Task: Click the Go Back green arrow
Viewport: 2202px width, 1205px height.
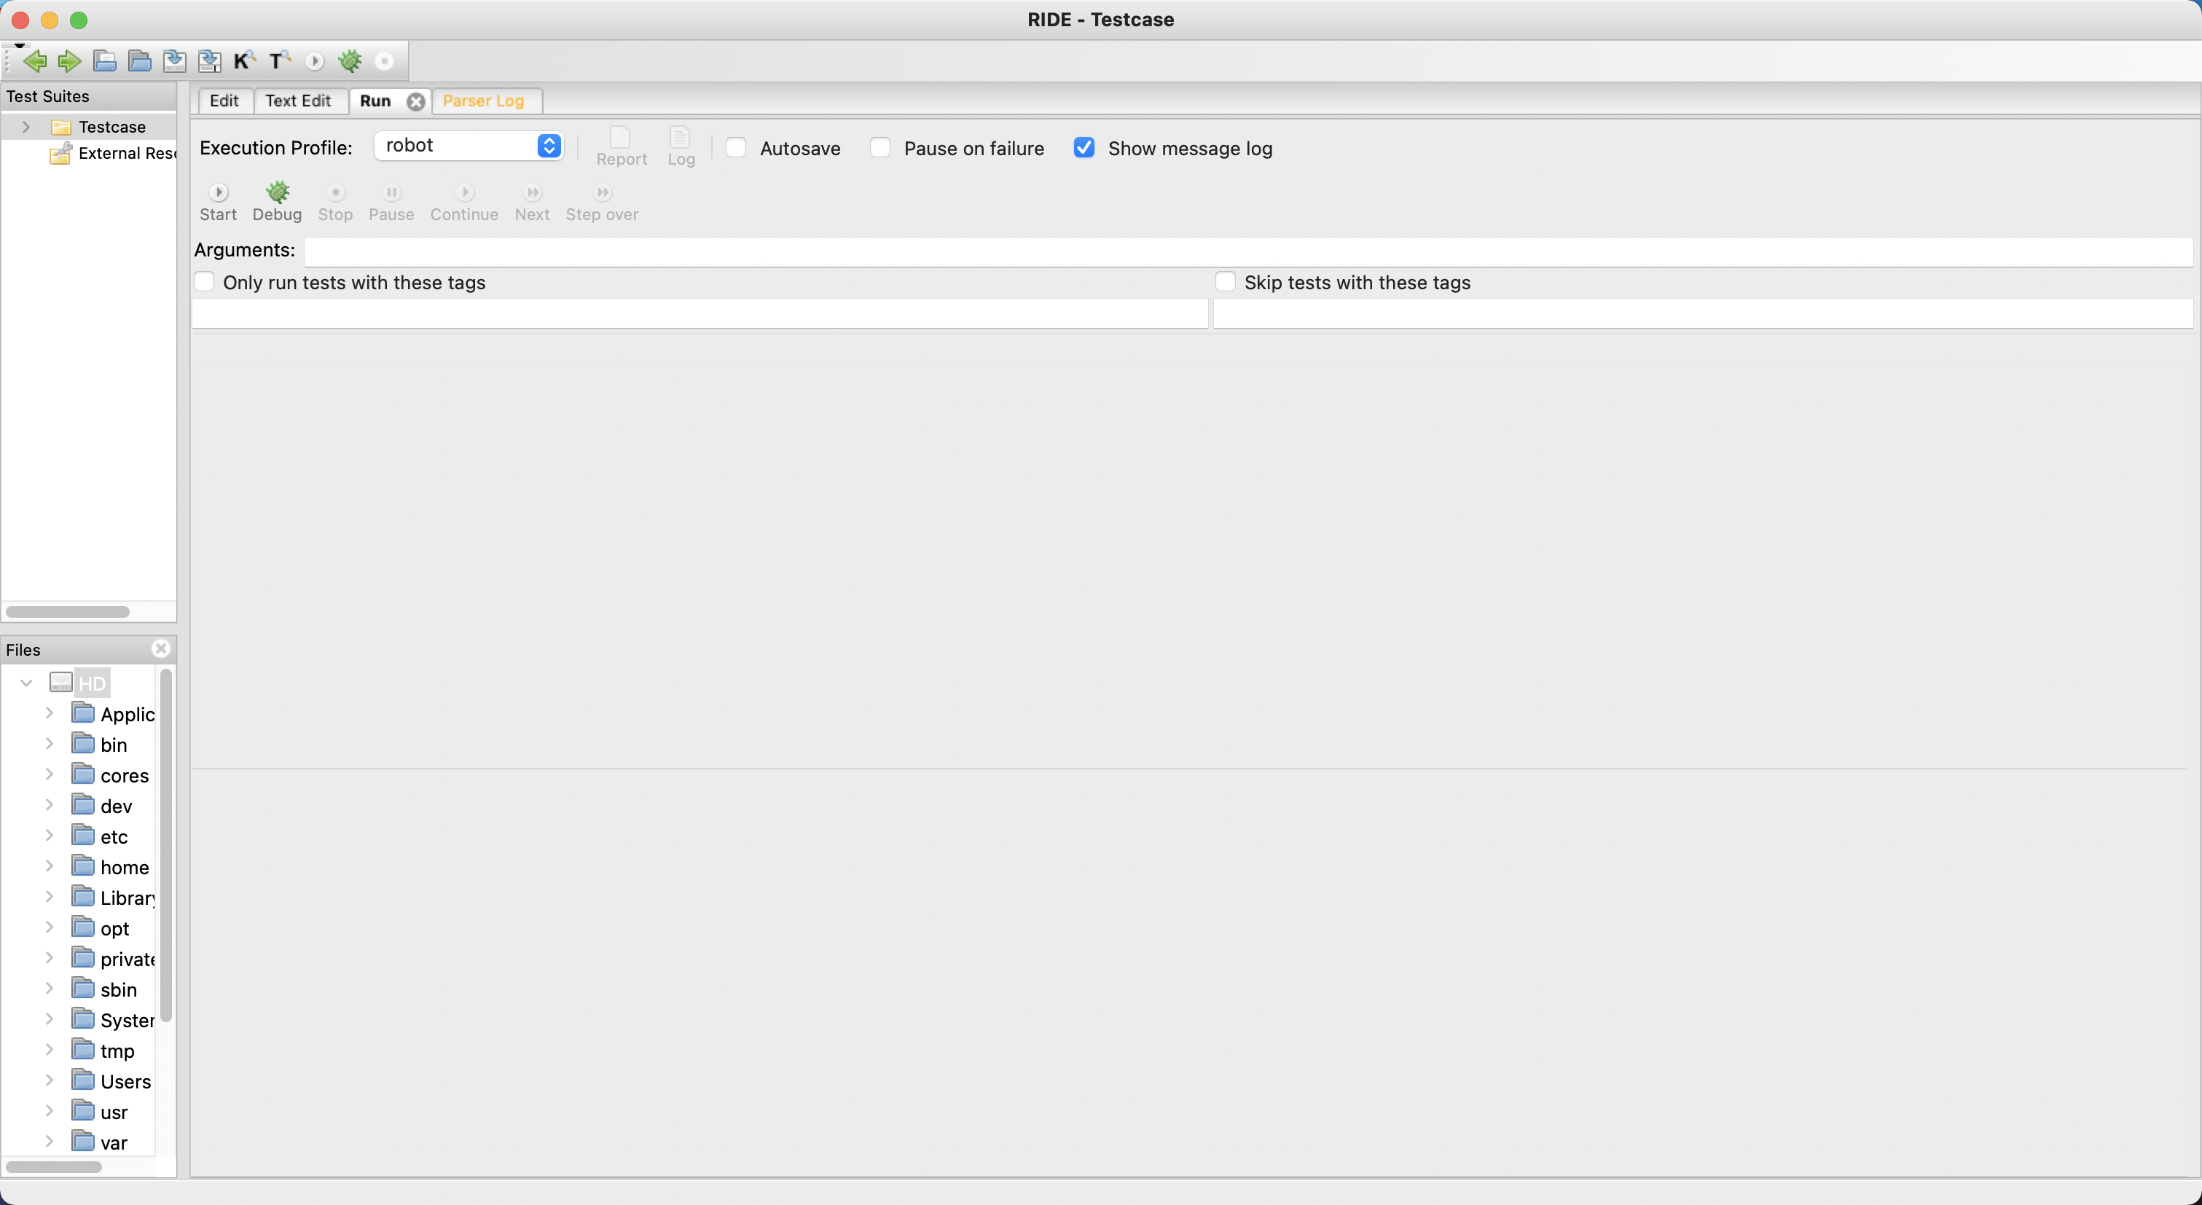Action: [x=35, y=60]
